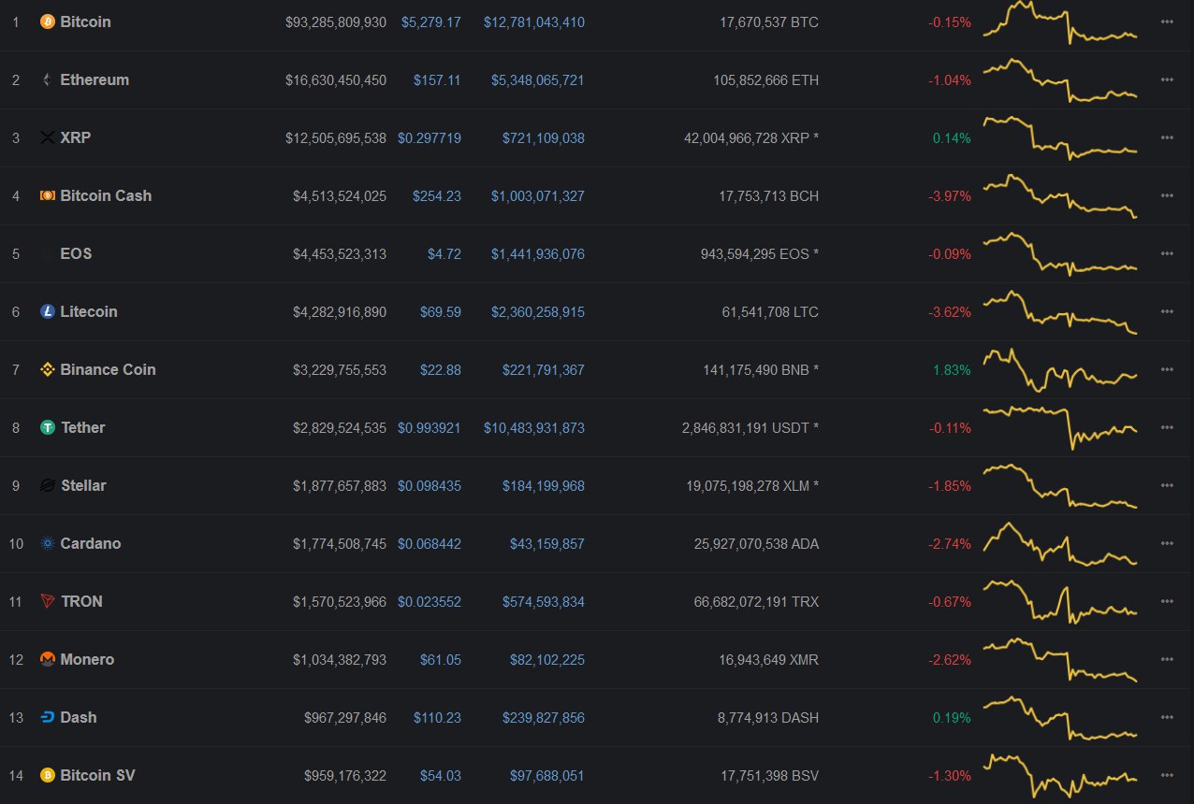Viewport: 1194px width, 804px height.
Task: Click Bitcoin price $5,279.17
Action: pyautogui.click(x=430, y=22)
